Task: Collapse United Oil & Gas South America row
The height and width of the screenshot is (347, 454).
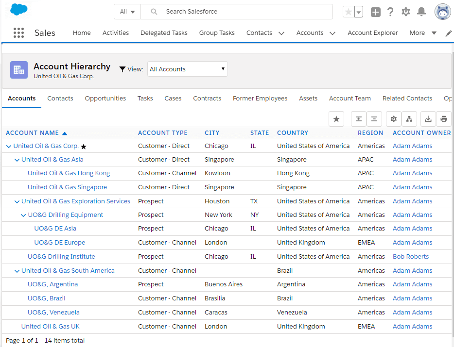Action: pos(17,271)
